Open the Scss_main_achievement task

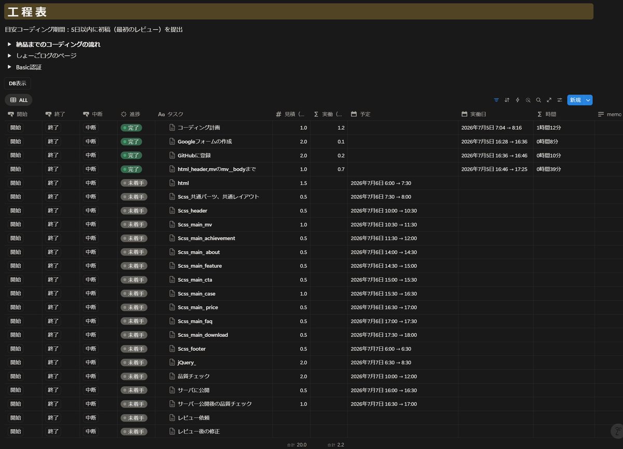coord(206,238)
